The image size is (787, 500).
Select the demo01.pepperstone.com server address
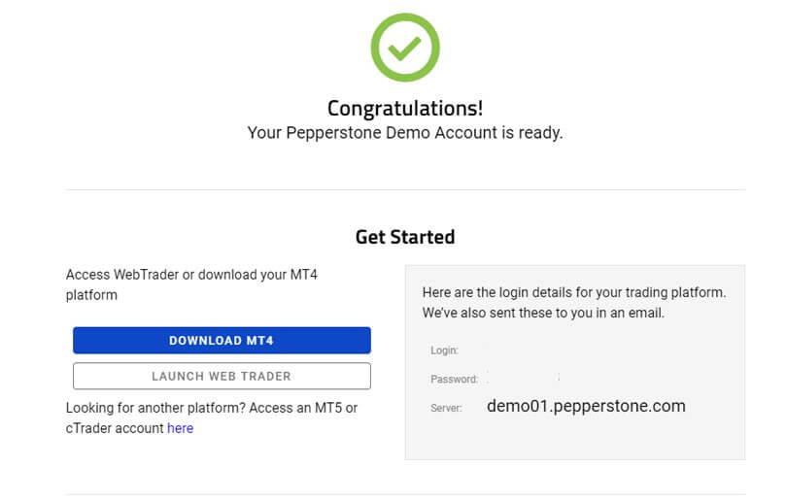(x=586, y=406)
